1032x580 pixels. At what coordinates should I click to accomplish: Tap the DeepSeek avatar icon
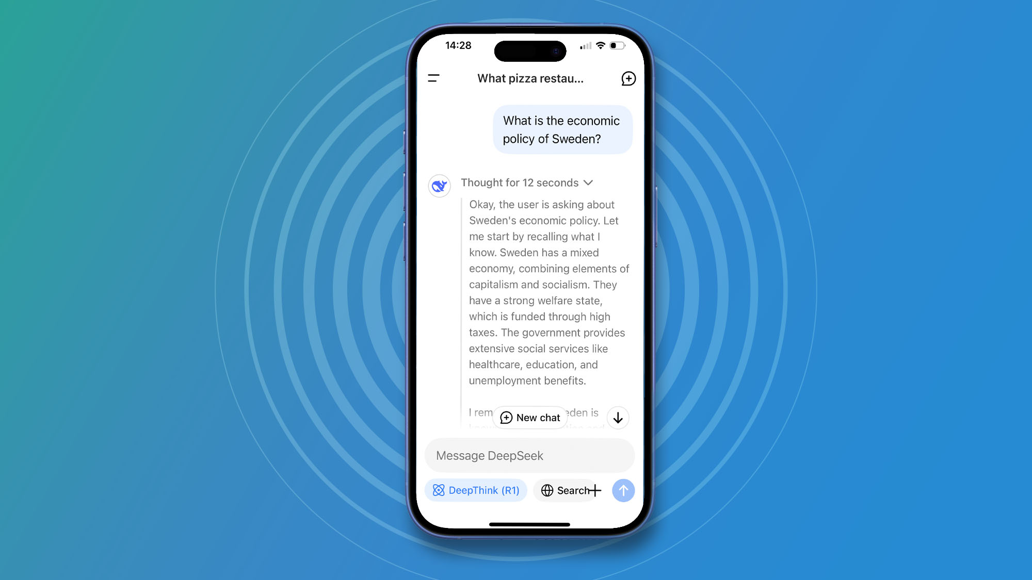[x=440, y=186]
